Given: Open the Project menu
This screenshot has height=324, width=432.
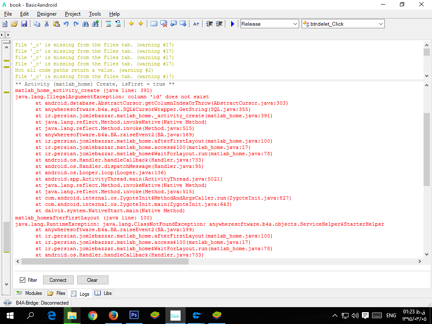Looking at the screenshot, I should pos(73,14).
